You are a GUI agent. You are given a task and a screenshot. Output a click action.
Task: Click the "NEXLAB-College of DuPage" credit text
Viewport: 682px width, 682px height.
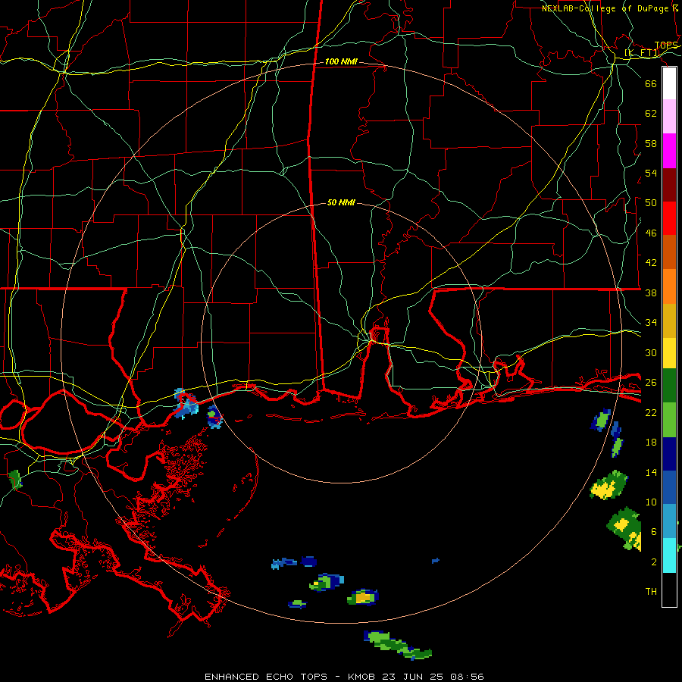click(x=605, y=8)
